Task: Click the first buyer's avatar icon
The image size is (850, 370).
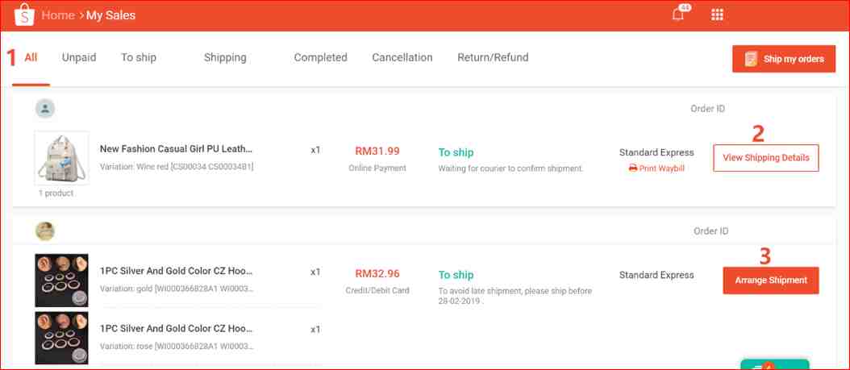Action: (45, 108)
